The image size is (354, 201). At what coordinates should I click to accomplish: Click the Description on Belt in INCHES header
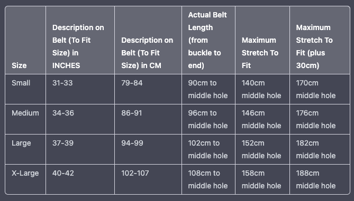pyautogui.click(x=80, y=40)
